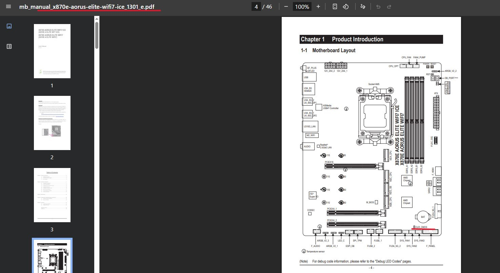500x273 pixels.
Task: Click the page number input field
Action: [256, 7]
